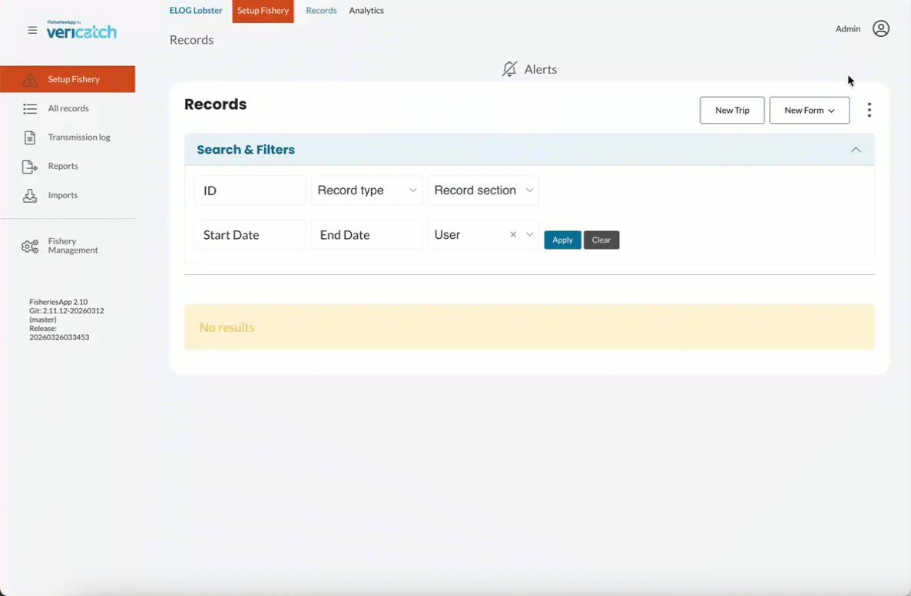Switch to the Analytics tab
The width and height of the screenshot is (911, 596).
click(x=366, y=11)
